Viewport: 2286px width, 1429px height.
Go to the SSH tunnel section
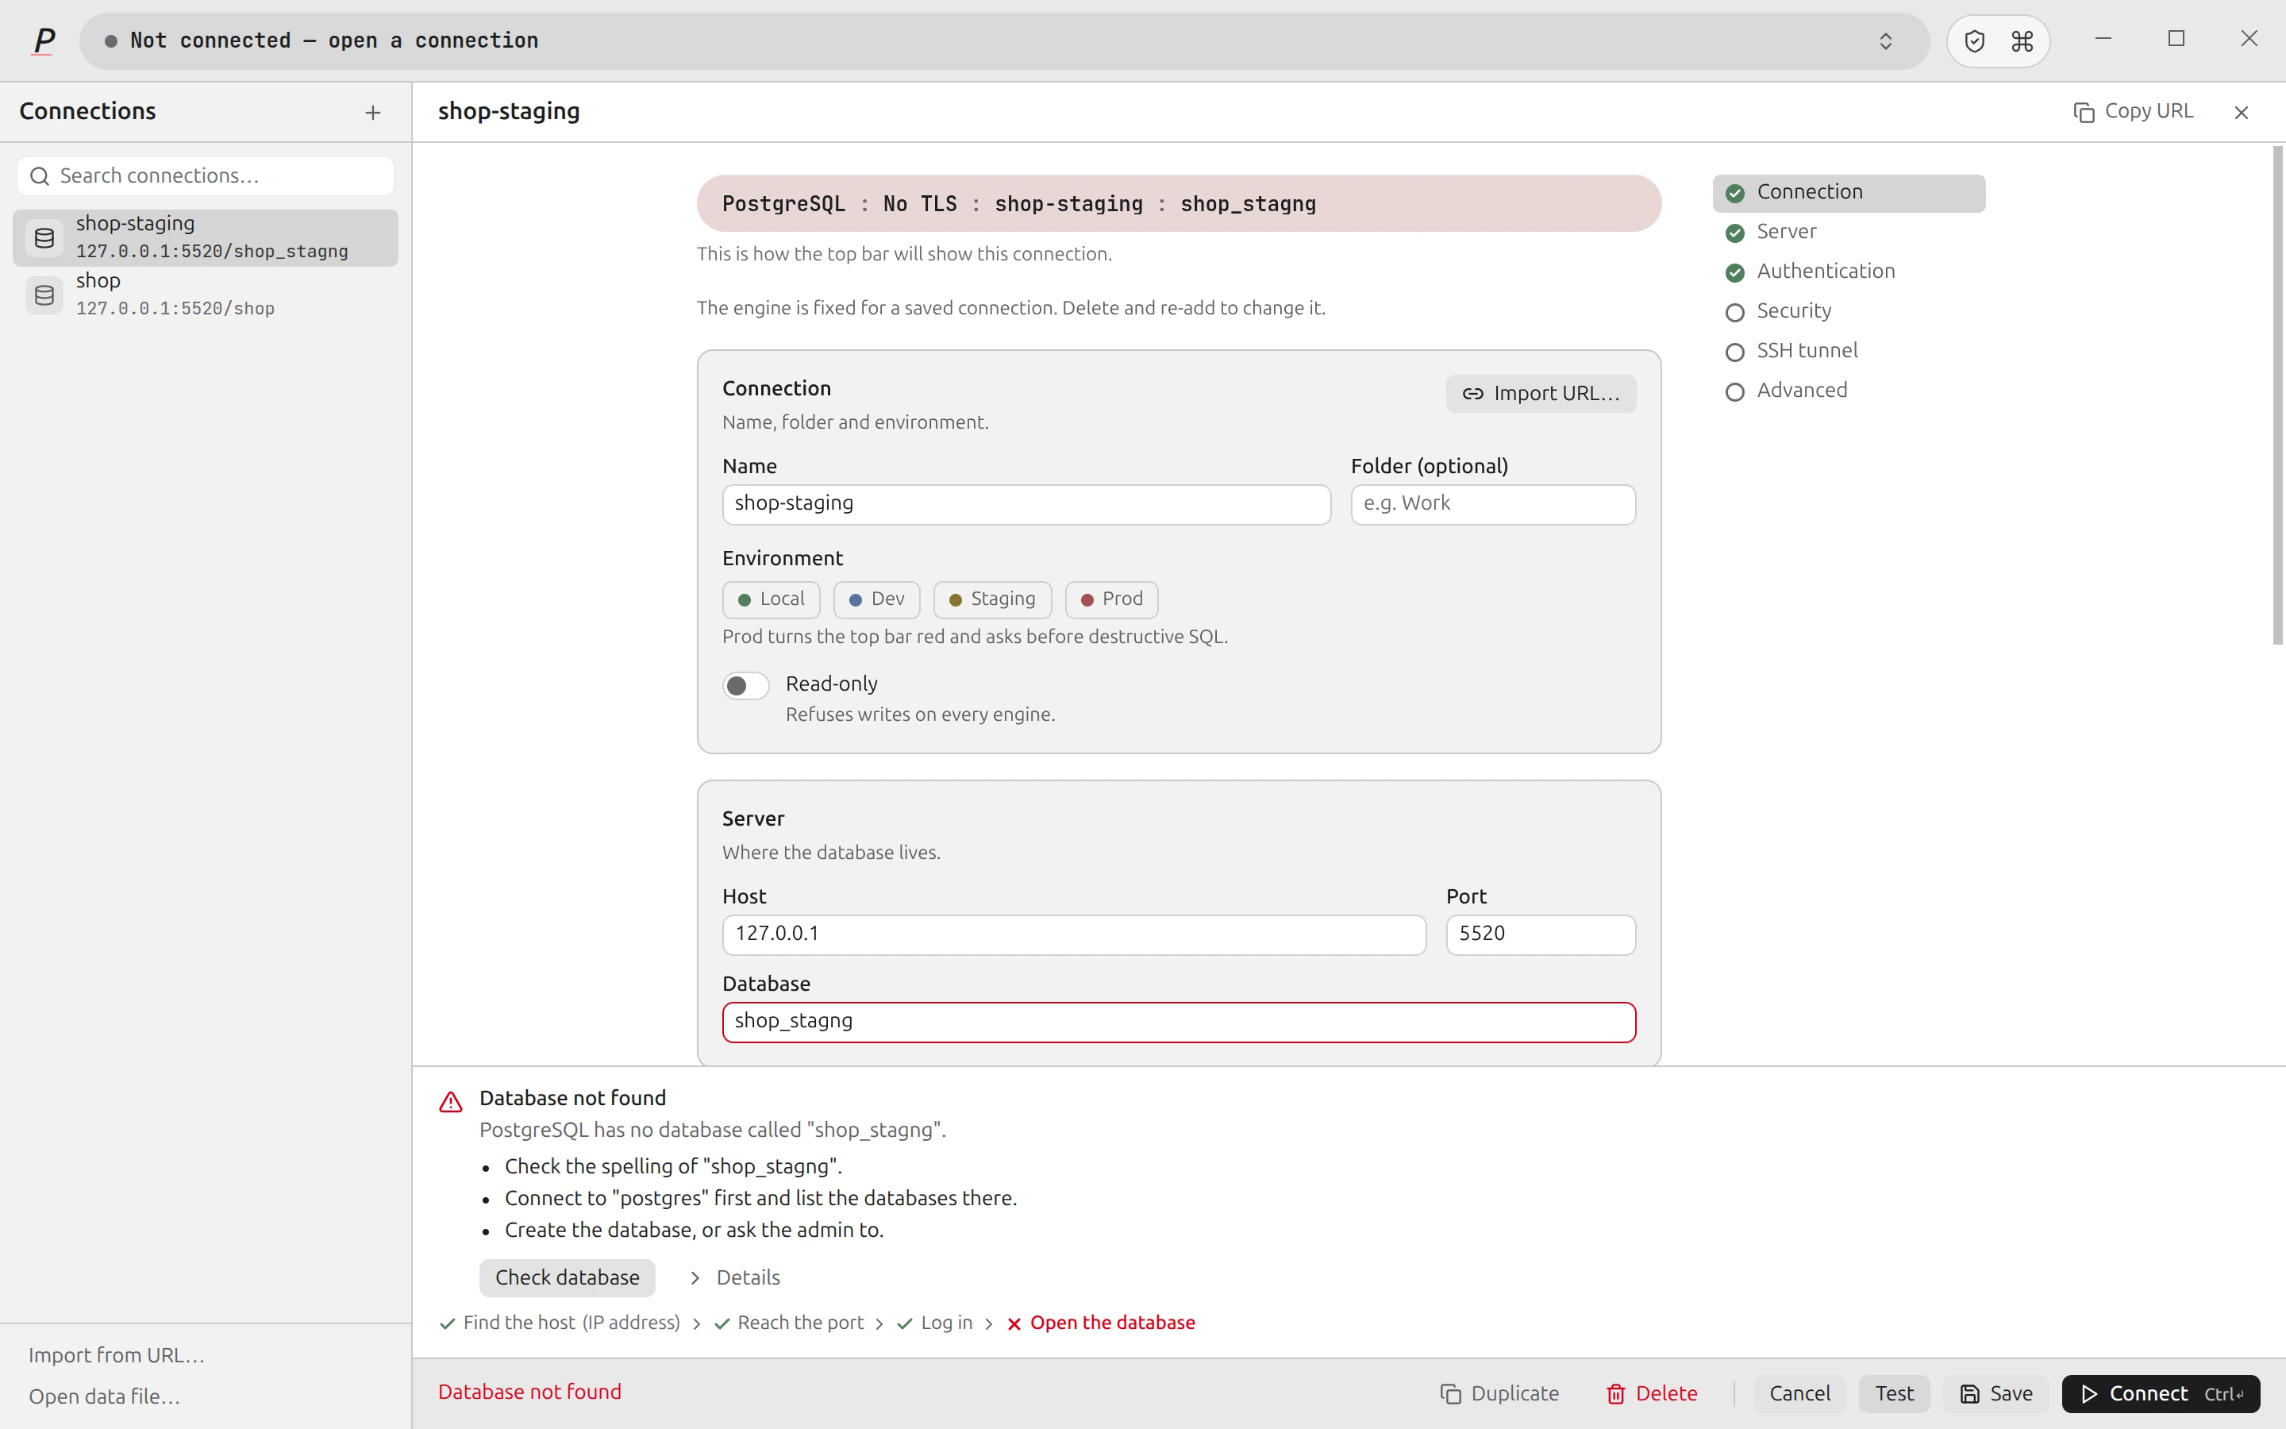pos(1849,351)
